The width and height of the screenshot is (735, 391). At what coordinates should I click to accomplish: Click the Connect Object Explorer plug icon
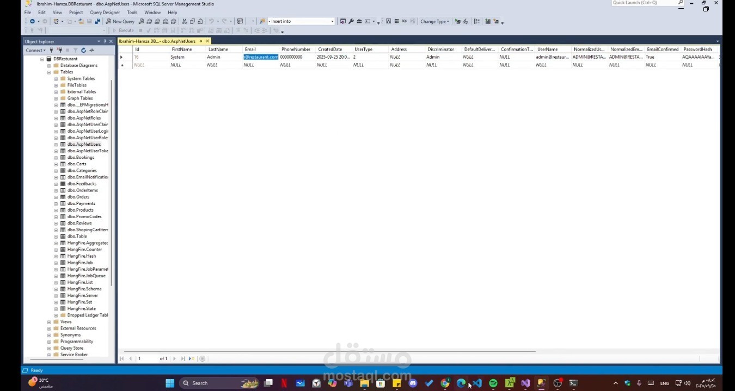coord(52,50)
